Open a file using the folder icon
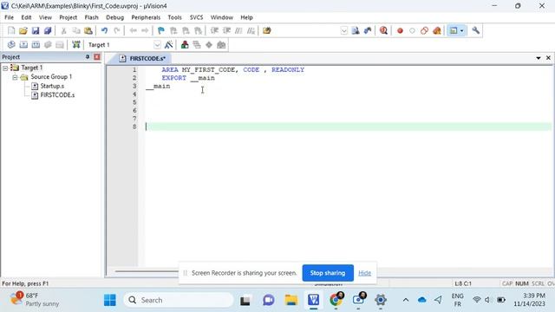555x312 pixels. pyautogui.click(x=23, y=31)
